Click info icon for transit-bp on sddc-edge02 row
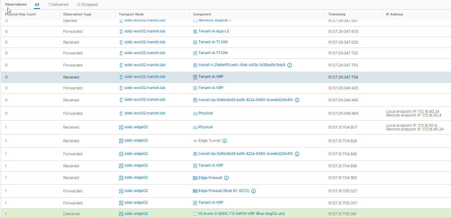 pos(297,154)
